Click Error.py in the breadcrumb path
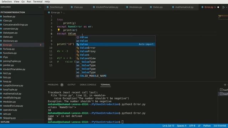 56,13
